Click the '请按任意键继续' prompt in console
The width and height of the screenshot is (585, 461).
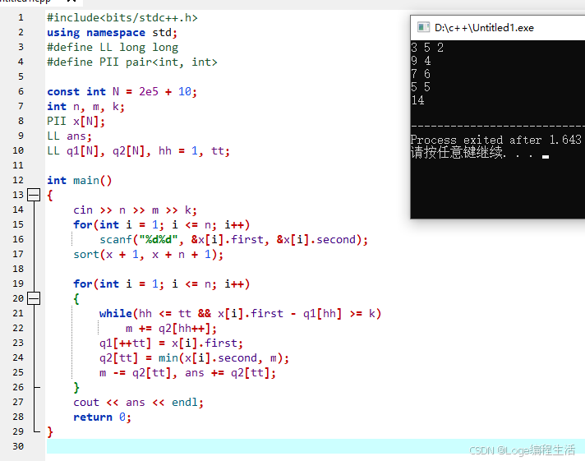458,152
